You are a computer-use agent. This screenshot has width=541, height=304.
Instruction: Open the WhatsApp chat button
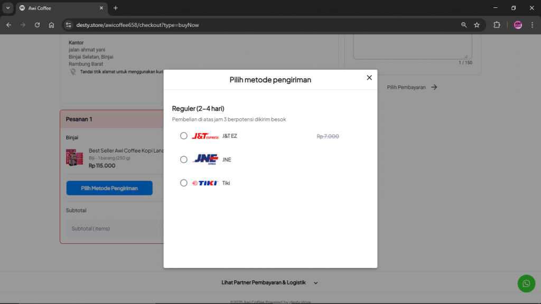[526, 283]
